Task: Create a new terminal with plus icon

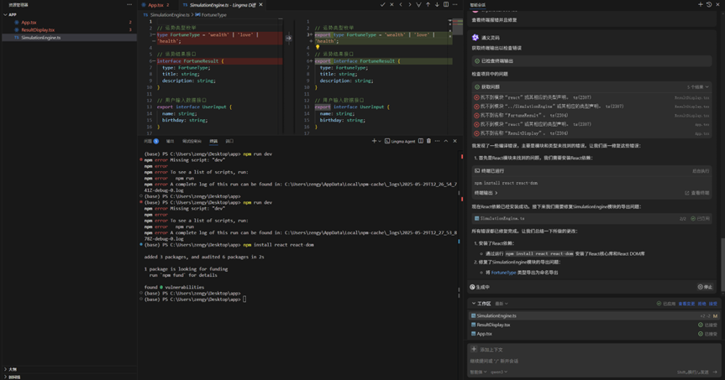Action: point(374,141)
